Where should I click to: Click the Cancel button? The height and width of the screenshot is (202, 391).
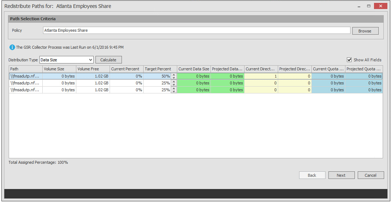point(370,175)
